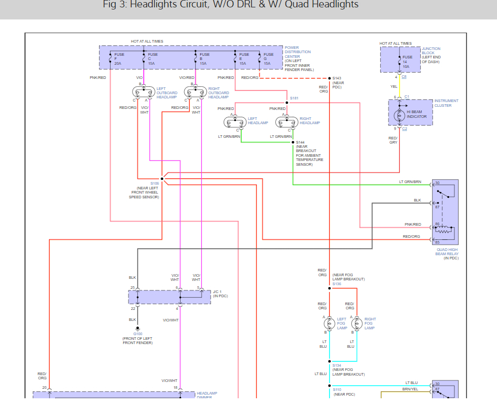
Task: Click the J/C 1 joint connector block
Action: coord(170,297)
